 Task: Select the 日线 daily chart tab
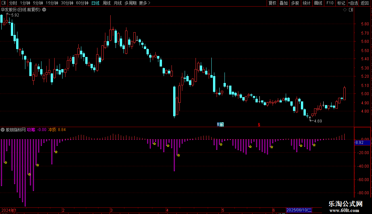click(95, 3)
